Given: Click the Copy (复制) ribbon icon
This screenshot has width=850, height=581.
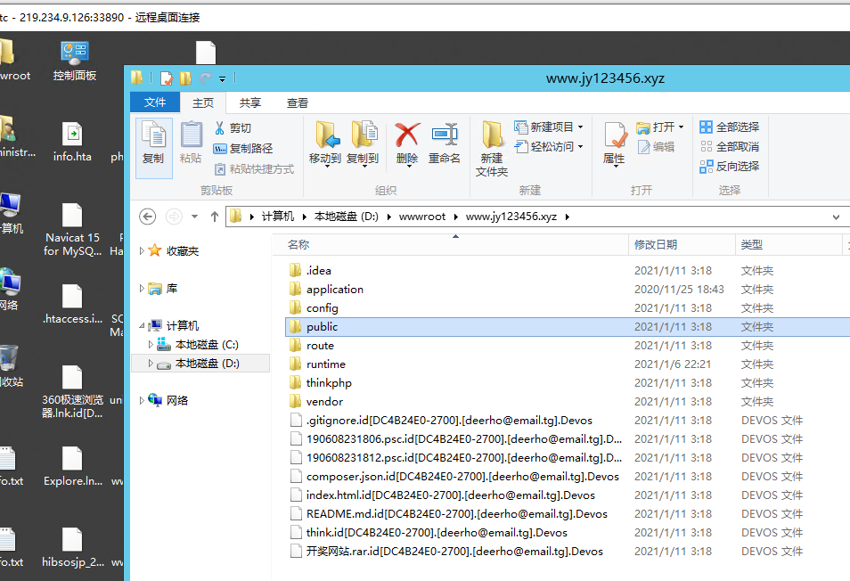Looking at the screenshot, I should pos(153,135).
